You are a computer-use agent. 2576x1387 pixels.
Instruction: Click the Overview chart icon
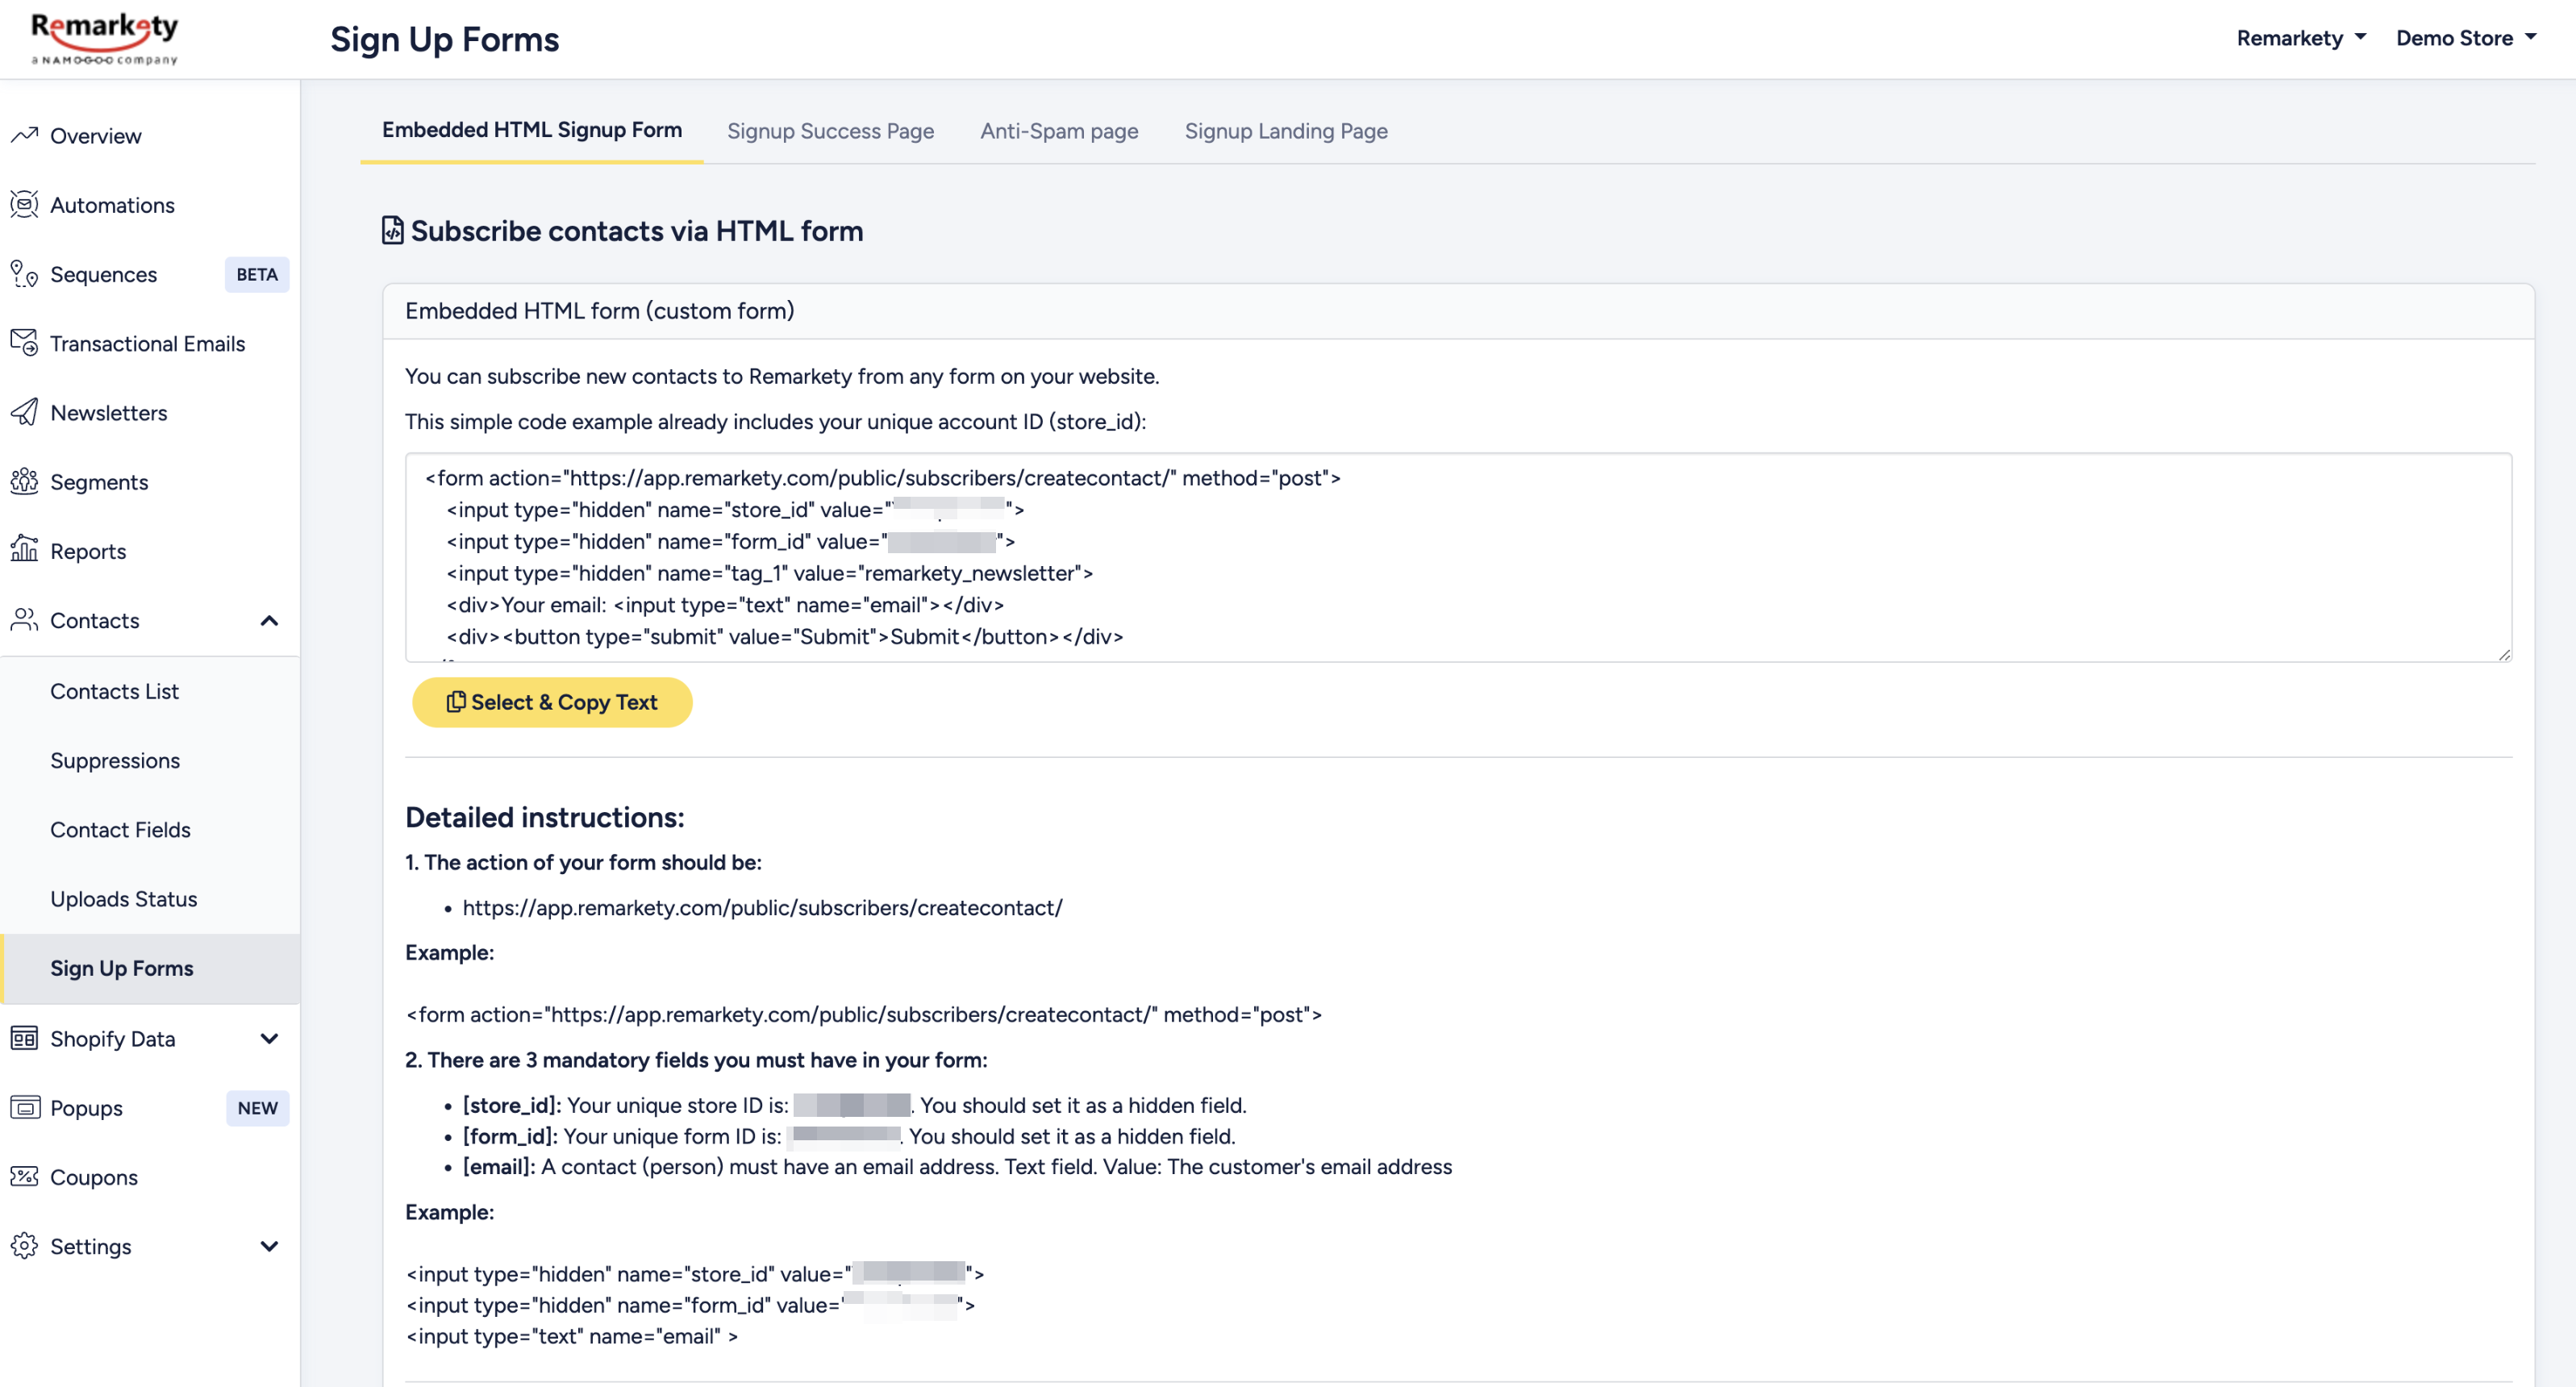[x=24, y=135]
